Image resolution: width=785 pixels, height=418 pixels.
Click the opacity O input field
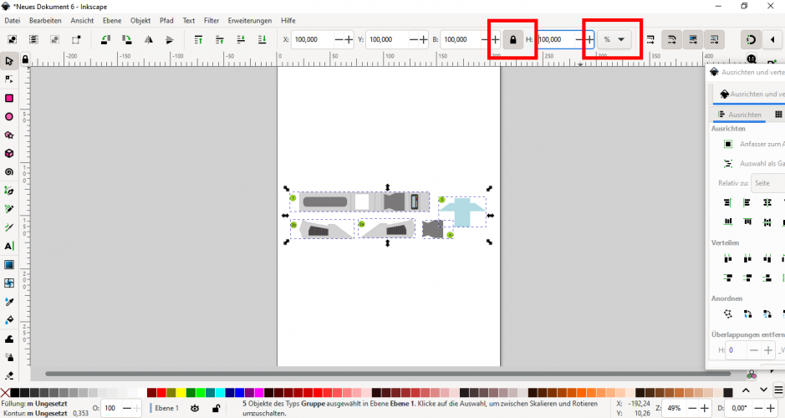click(x=111, y=409)
